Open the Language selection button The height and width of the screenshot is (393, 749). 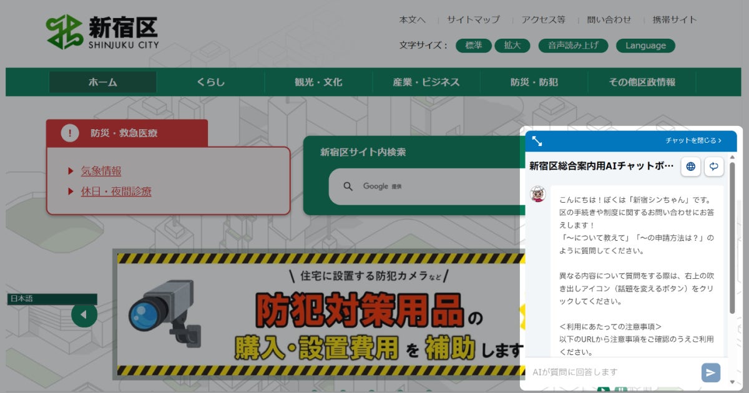(x=645, y=46)
